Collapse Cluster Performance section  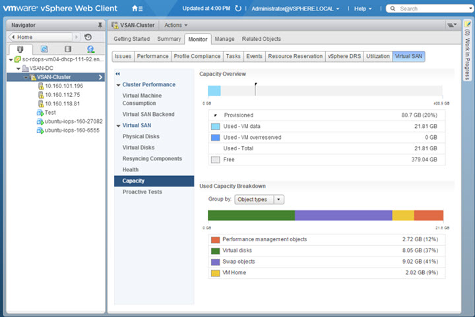(118, 85)
